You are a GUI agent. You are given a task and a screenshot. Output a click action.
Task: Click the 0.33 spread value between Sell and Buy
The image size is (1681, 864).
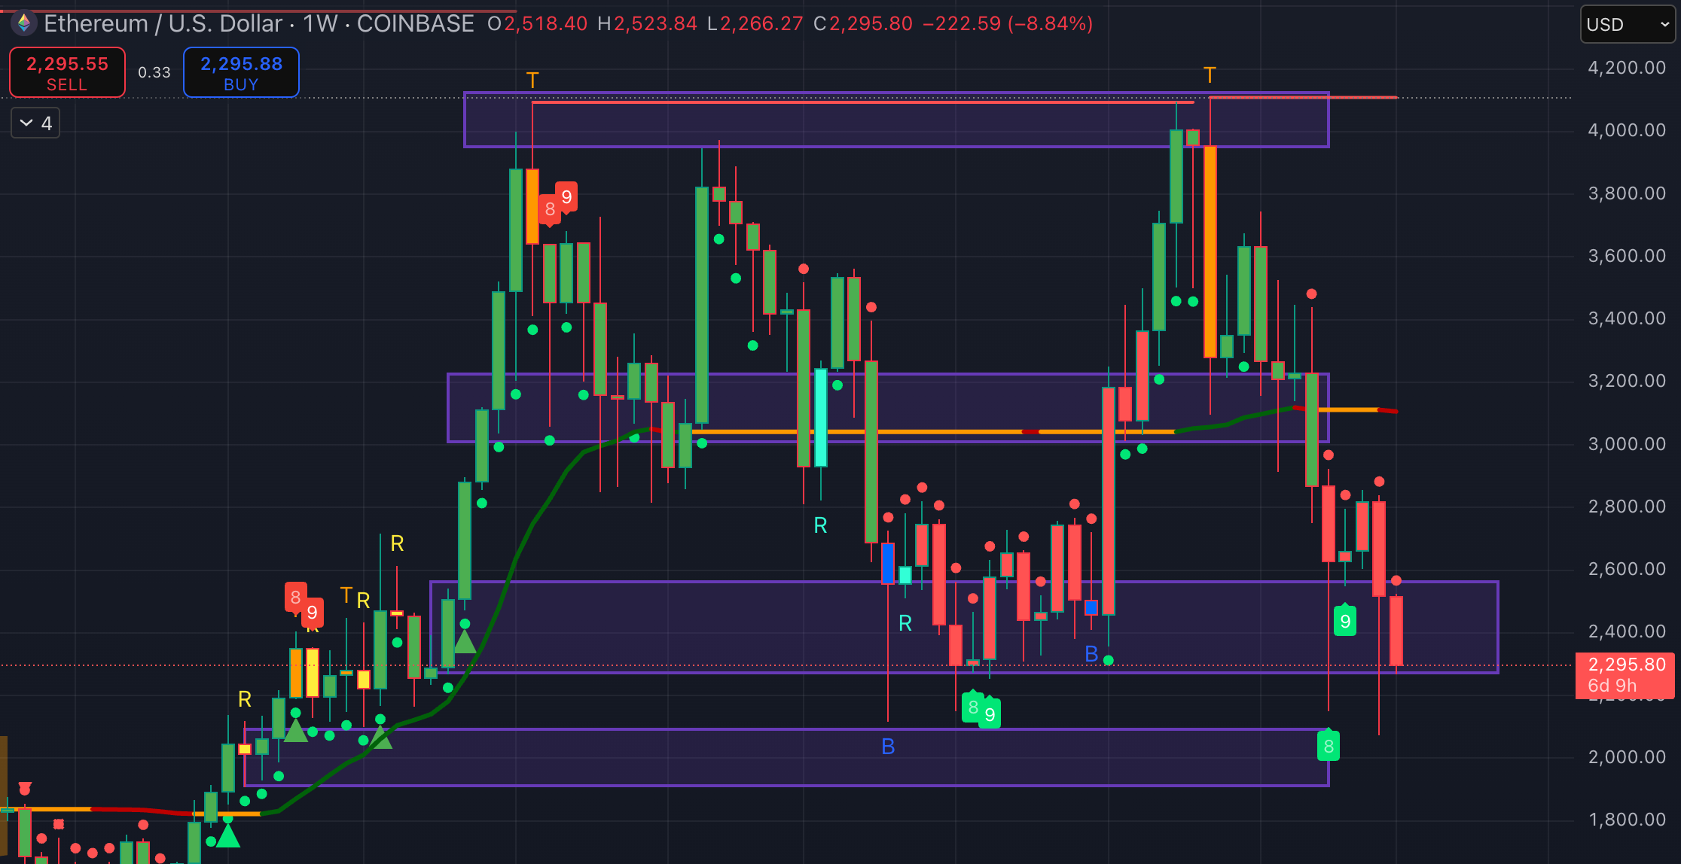(x=154, y=73)
